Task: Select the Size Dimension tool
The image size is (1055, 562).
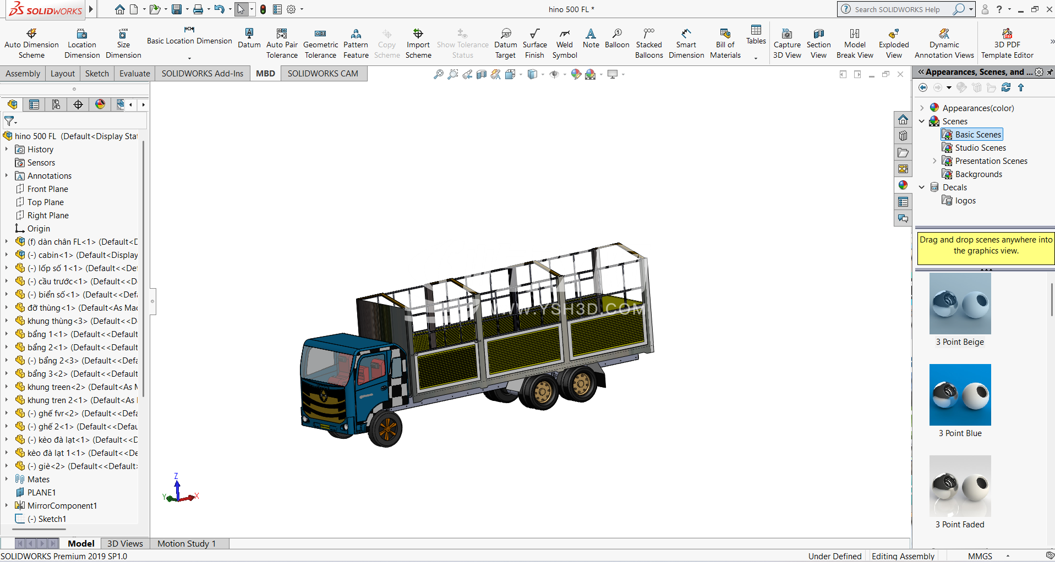Action: pyautogui.click(x=123, y=43)
